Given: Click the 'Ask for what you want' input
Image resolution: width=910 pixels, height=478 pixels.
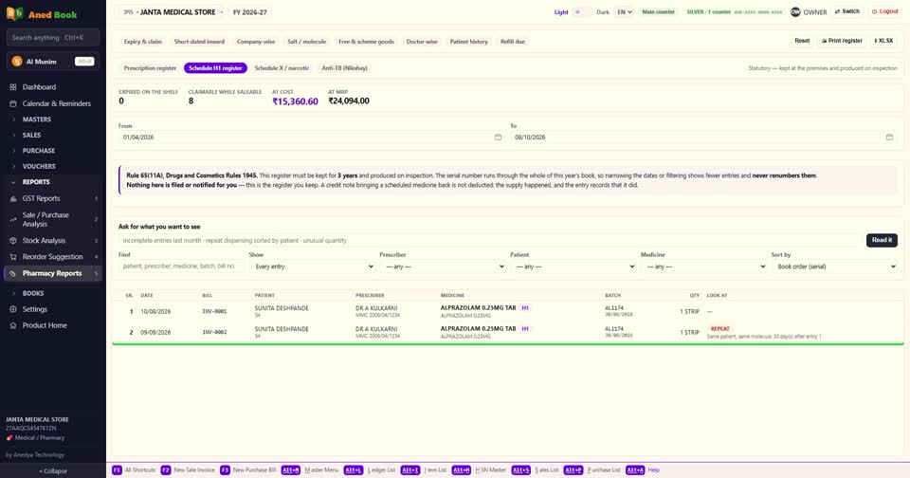Looking at the screenshot, I should pyautogui.click(x=490, y=241).
